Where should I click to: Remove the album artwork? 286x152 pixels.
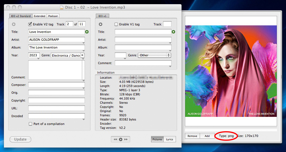coord(192,136)
